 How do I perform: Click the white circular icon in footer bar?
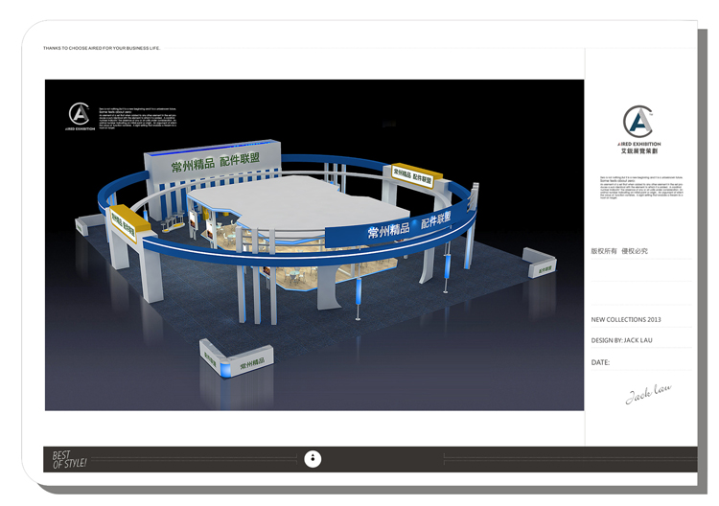pyautogui.click(x=313, y=459)
